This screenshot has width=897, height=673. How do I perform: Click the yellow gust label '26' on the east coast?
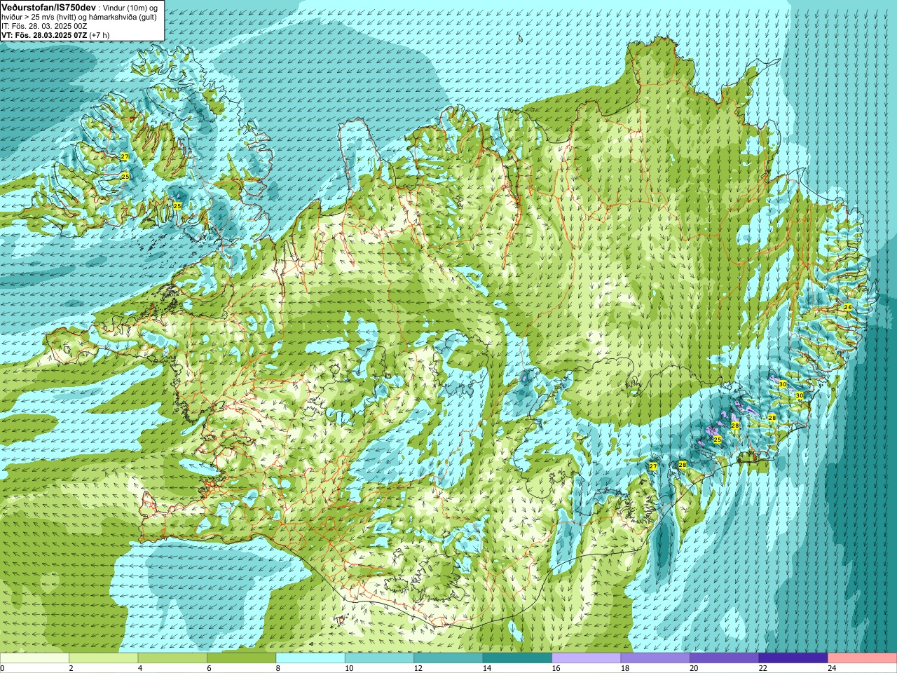coord(847,307)
